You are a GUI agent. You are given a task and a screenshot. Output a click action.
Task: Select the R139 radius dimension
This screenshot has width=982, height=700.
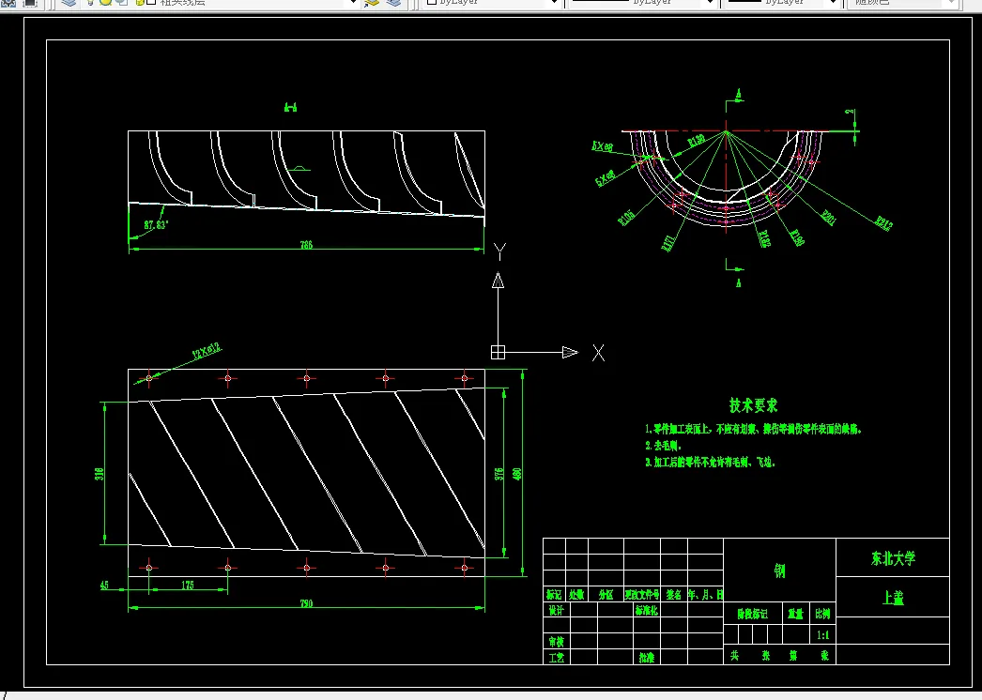[x=697, y=141]
